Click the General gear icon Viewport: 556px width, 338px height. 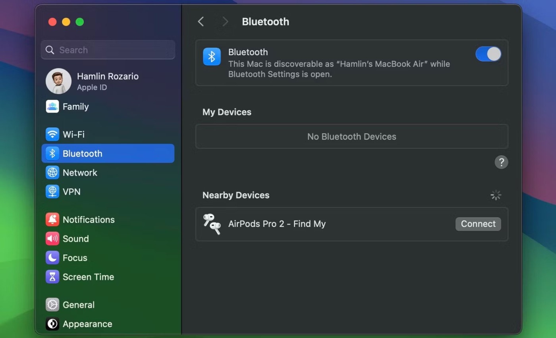(x=52, y=305)
